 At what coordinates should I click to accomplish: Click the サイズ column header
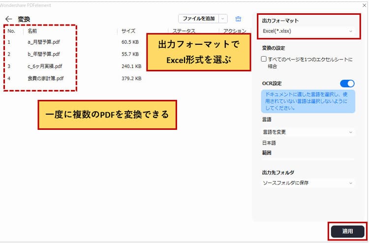pyautogui.click(x=128, y=31)
